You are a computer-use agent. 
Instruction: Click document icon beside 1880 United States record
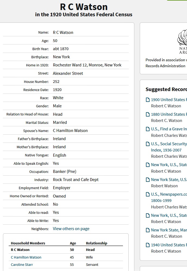pyautogui.click(x=148, y=114)
